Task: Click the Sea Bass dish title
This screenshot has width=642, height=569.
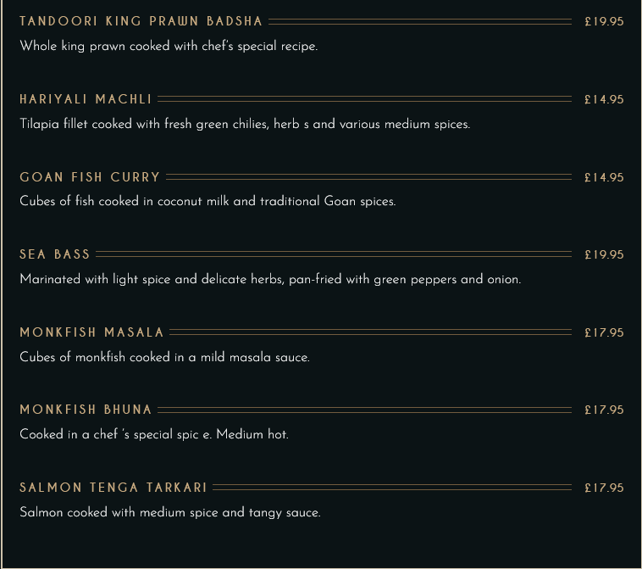Action: 54,254
